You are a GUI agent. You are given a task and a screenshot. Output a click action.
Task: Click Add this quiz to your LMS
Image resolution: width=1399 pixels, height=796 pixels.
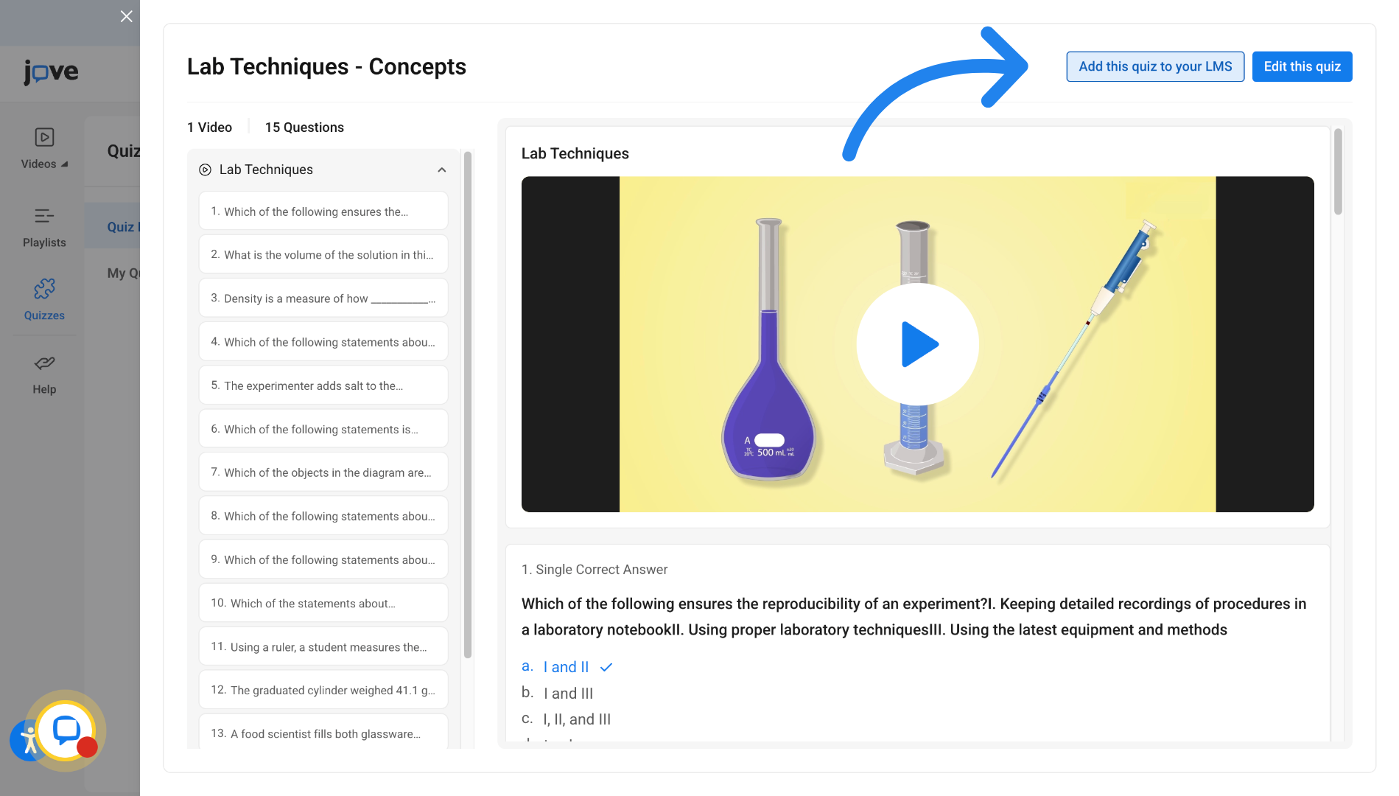tap(1155, 66)
